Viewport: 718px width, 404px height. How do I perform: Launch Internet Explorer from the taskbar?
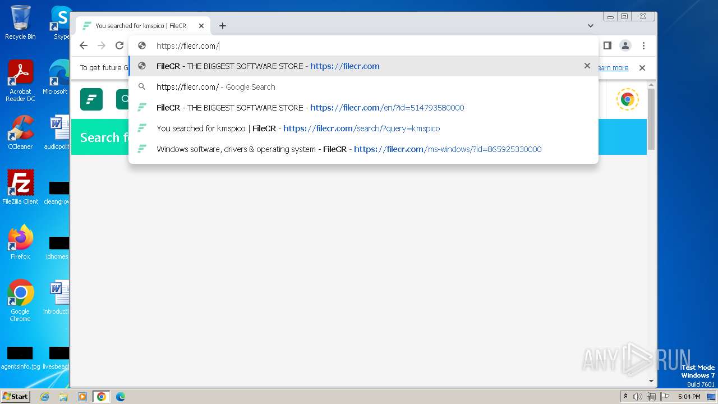(x=45, y=397)
